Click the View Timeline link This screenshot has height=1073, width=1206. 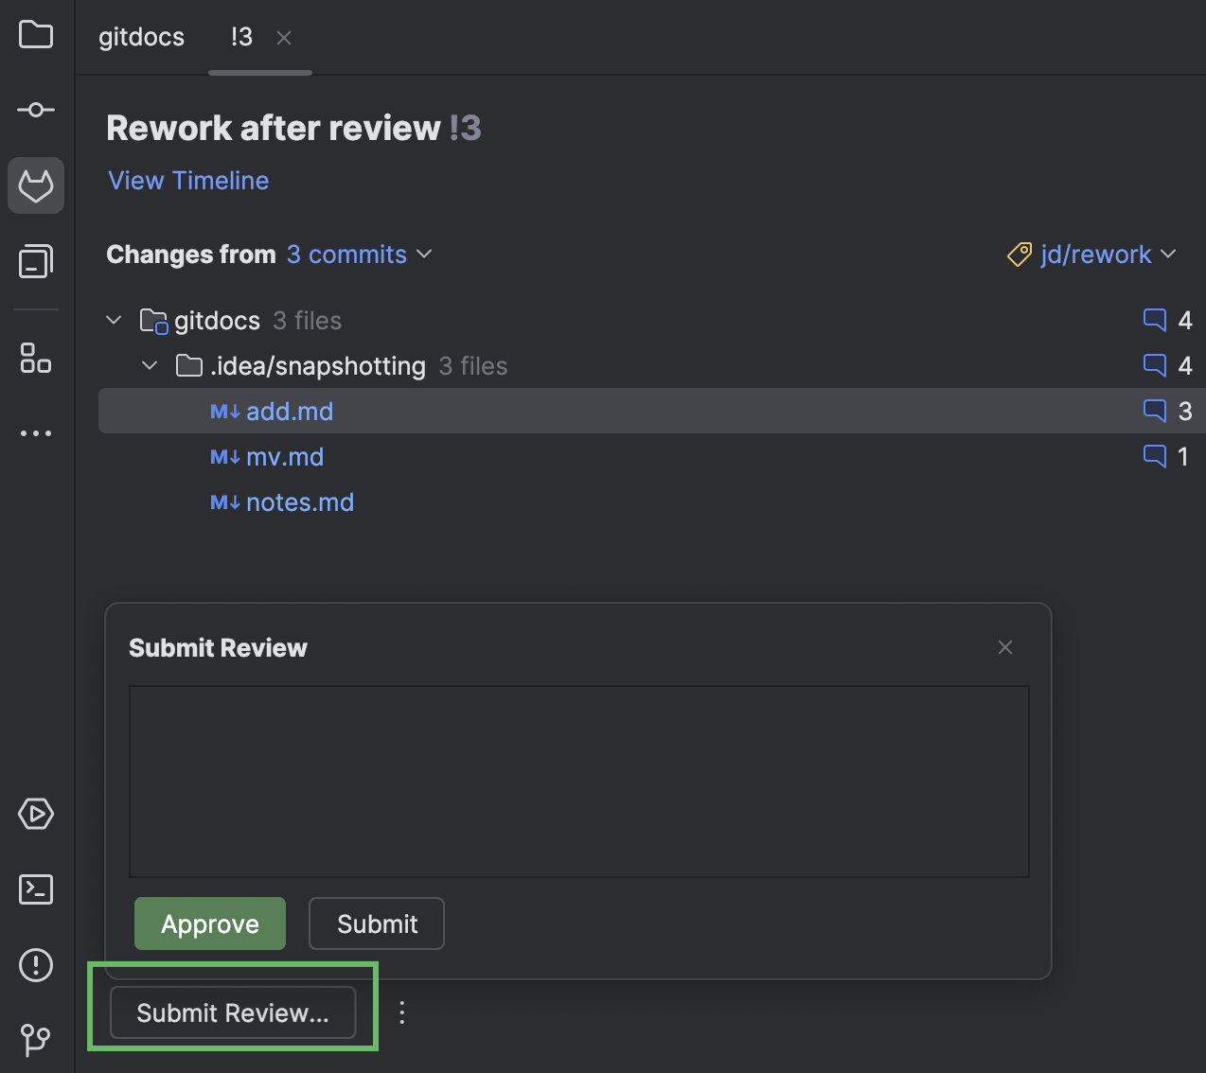tap(187, 180)
